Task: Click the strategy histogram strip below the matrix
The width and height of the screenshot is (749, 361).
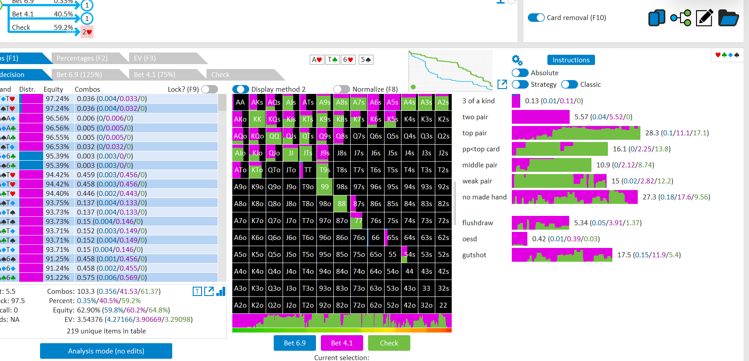Action: tap(342, 320)
